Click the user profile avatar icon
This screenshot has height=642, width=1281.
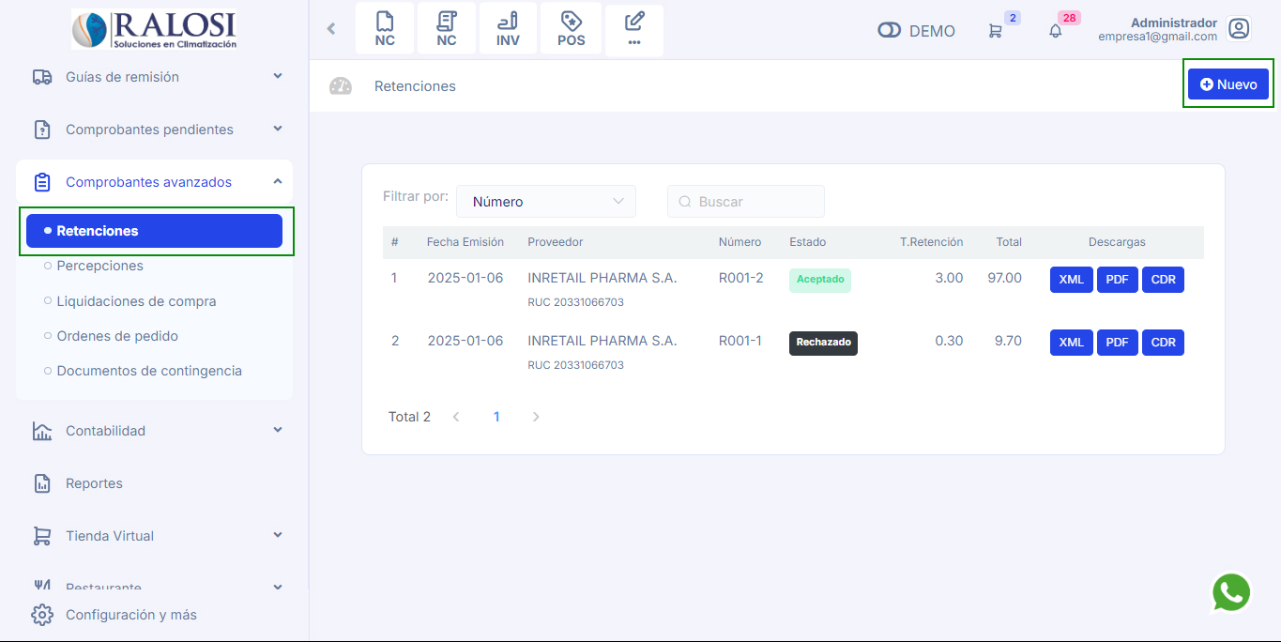1239,29
